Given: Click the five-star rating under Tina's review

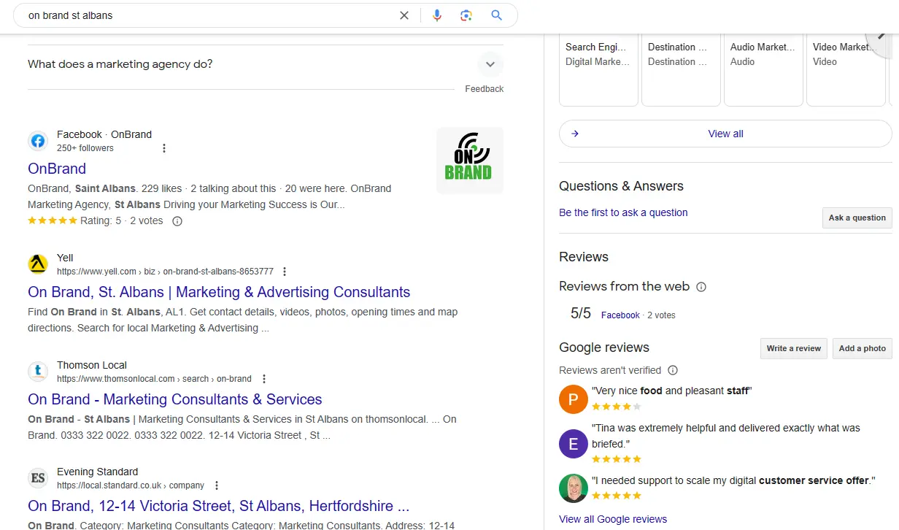Looking at the screenshot, I should (x=617, y=458).
